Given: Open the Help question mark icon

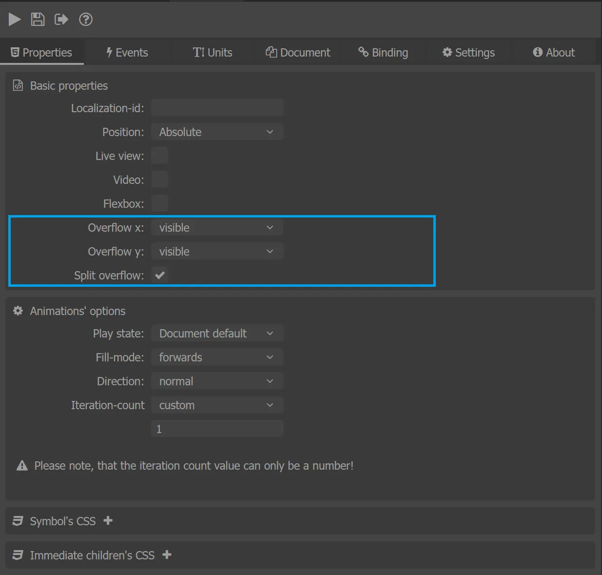Looking at the screenshot, I should pos(86,20).
